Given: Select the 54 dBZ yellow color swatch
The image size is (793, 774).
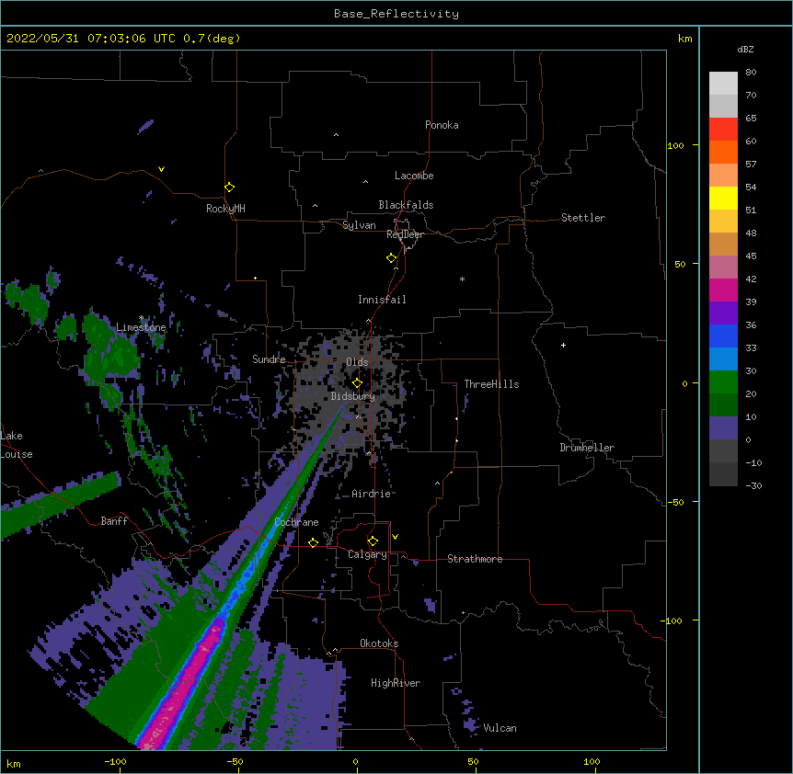Looking at the screenshot, I should point(723,198).
